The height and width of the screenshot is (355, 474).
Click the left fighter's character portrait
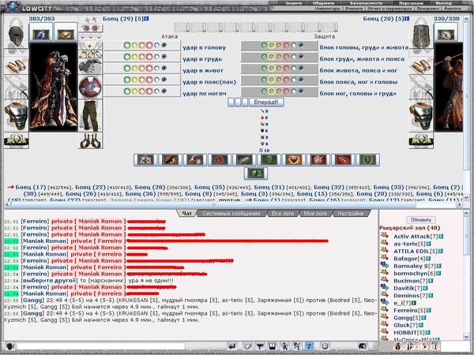54,87
